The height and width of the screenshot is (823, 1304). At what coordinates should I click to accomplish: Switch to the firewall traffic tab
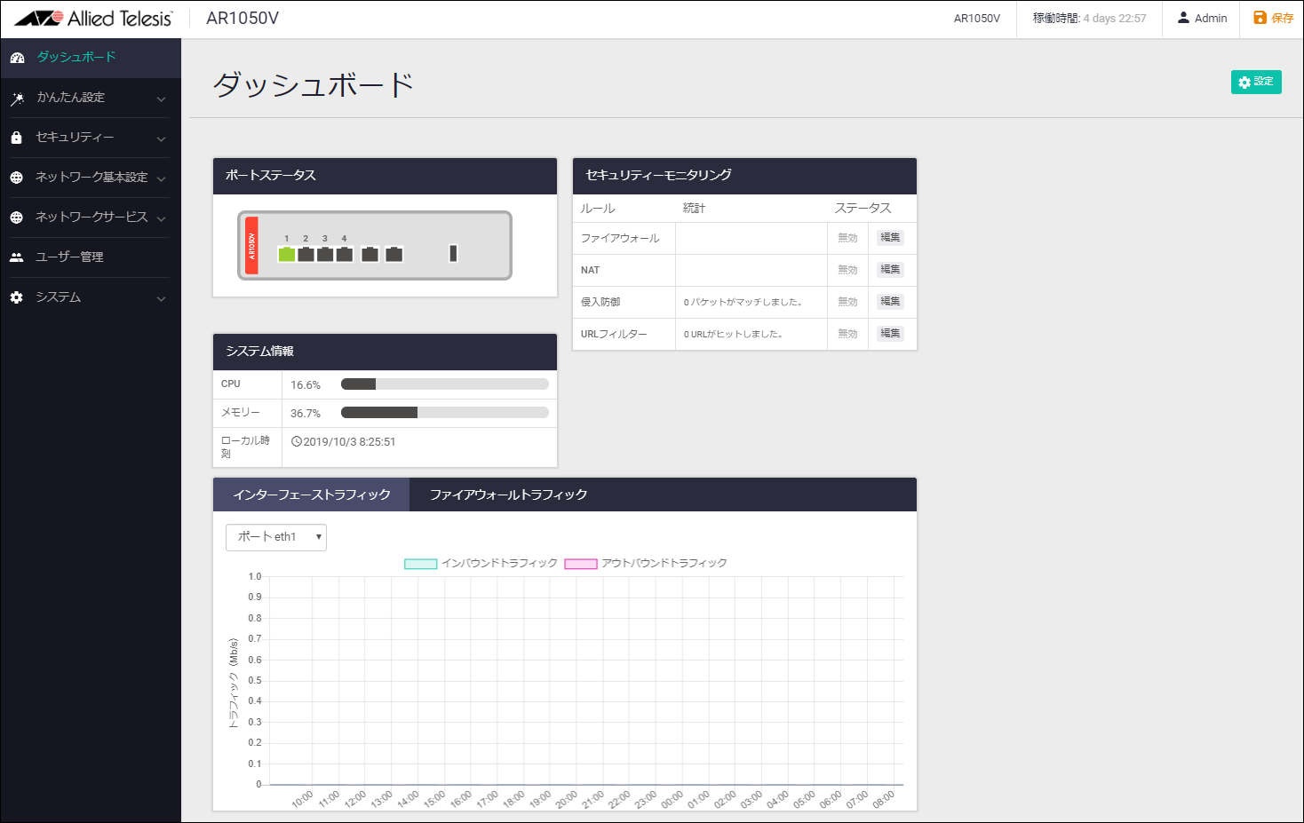click(x=508, y=495)
